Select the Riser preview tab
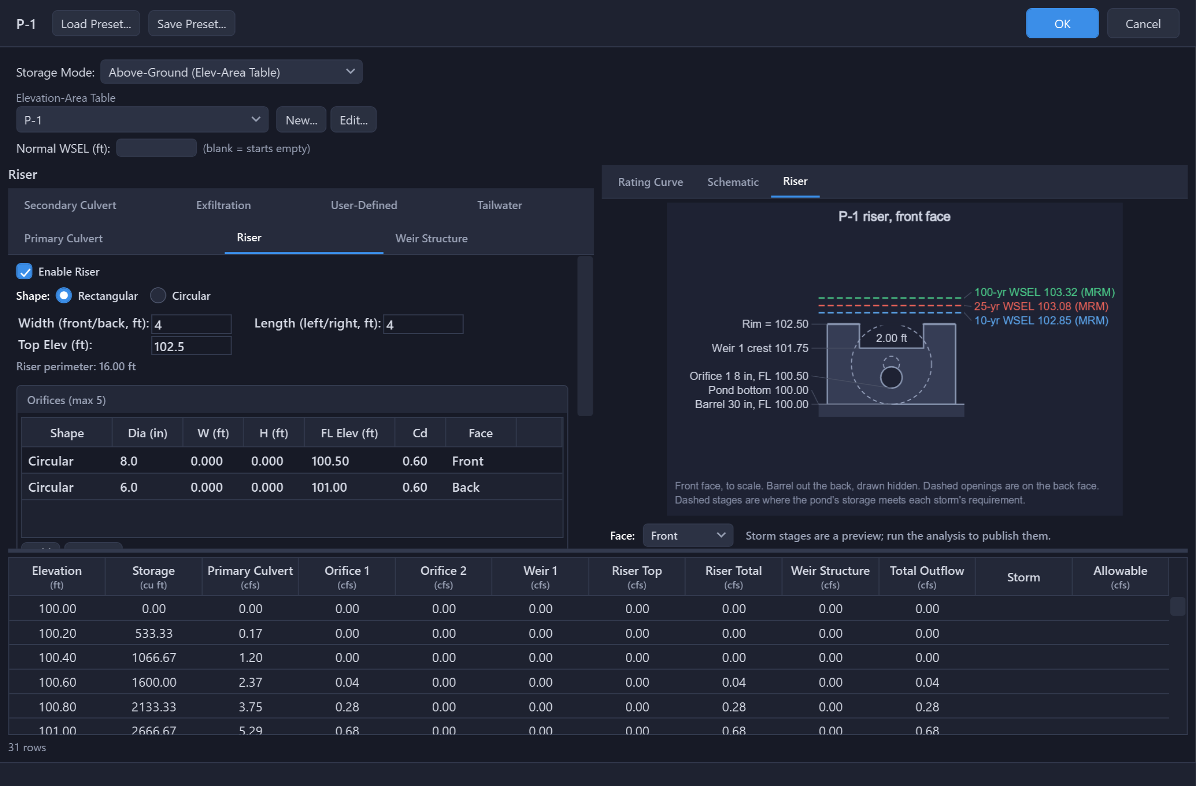 point(795,181)
